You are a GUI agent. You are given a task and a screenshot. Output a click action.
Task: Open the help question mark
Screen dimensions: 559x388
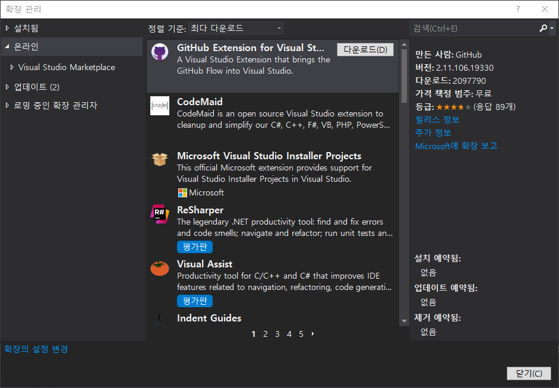pyautogui.click(x=518, y=10)
